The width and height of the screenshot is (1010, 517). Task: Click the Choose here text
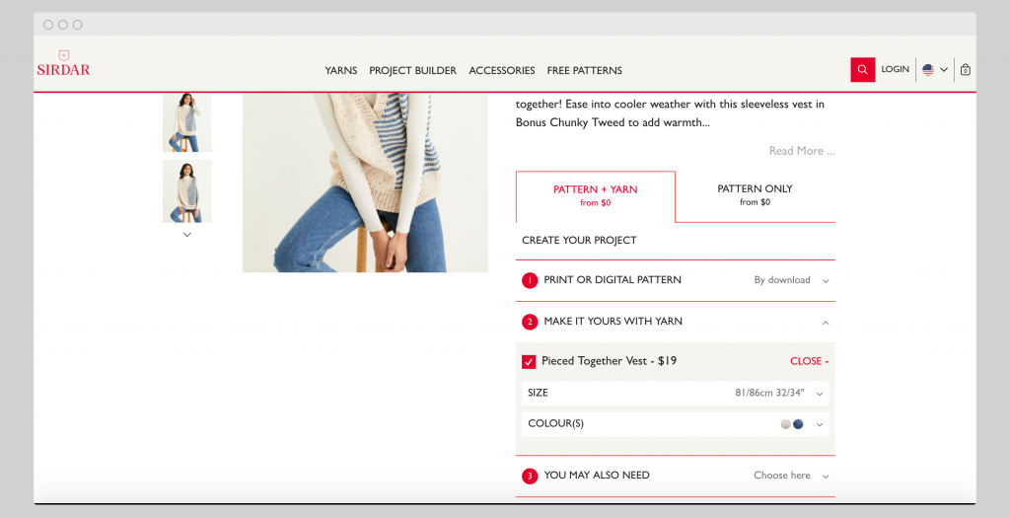pyautogui.click(x=782, y=476)
